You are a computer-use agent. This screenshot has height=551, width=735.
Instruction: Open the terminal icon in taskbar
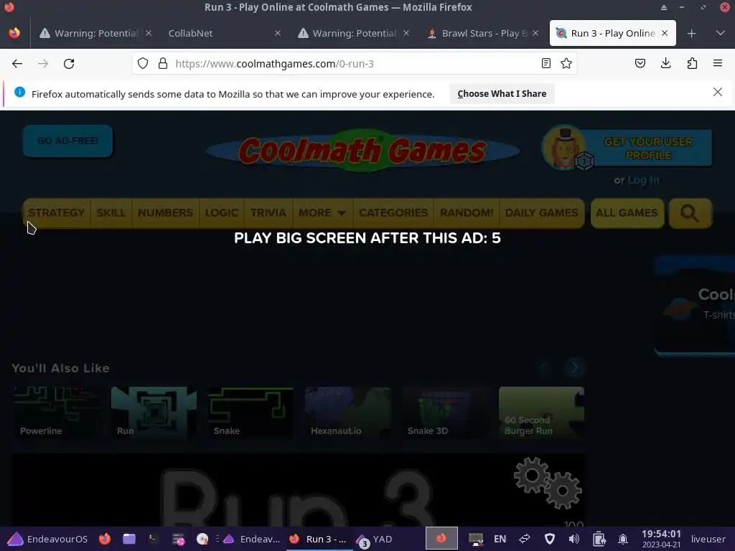153,539
